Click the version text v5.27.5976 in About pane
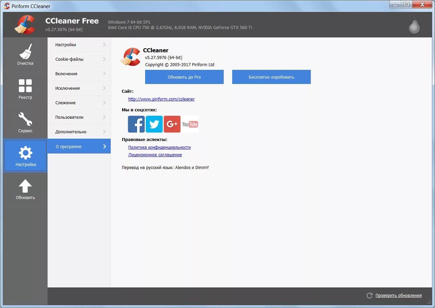The width and height of the screenshot is (435, 308). [x=164, y=57]
